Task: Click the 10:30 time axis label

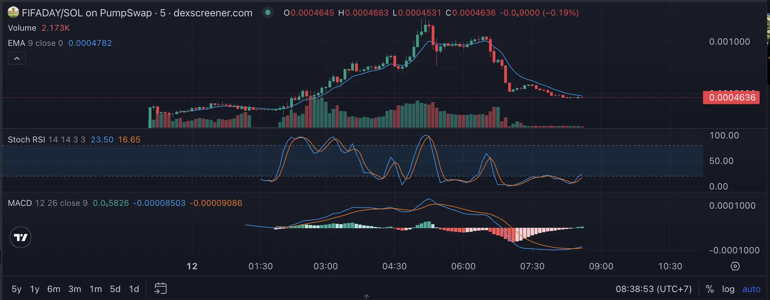Action: click(x=670, y=266)
